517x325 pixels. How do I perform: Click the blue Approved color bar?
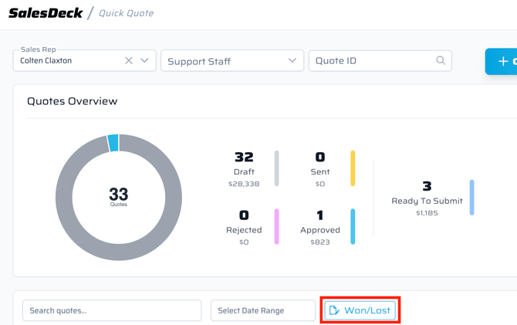353,226
